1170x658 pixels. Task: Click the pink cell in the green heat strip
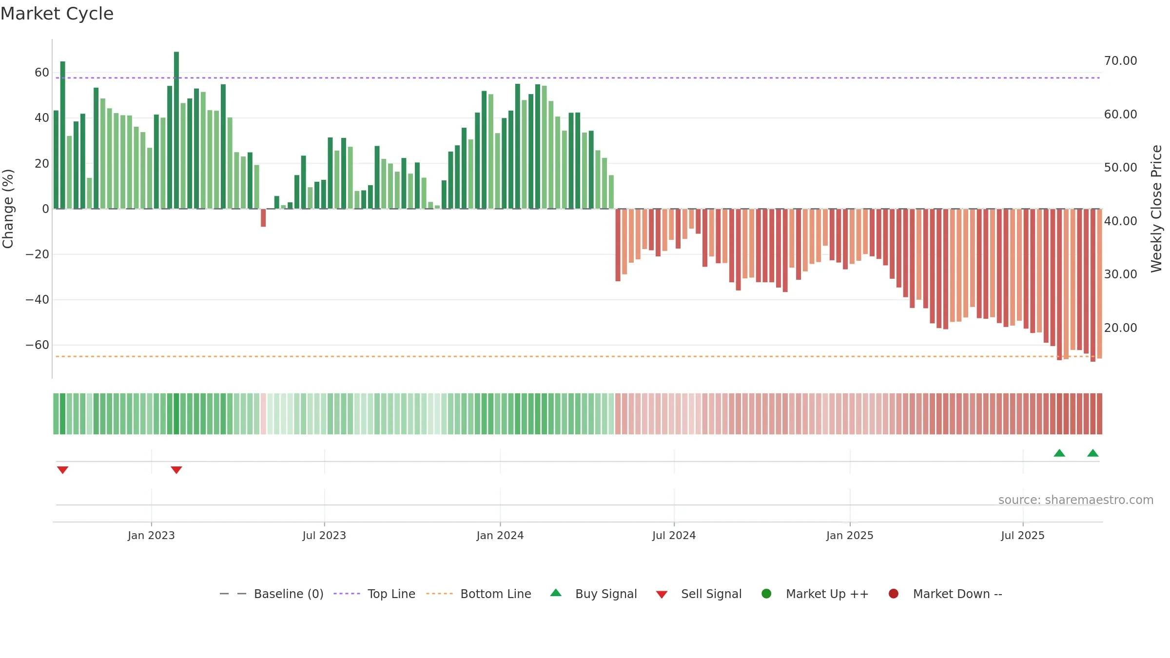pos(263,414)
